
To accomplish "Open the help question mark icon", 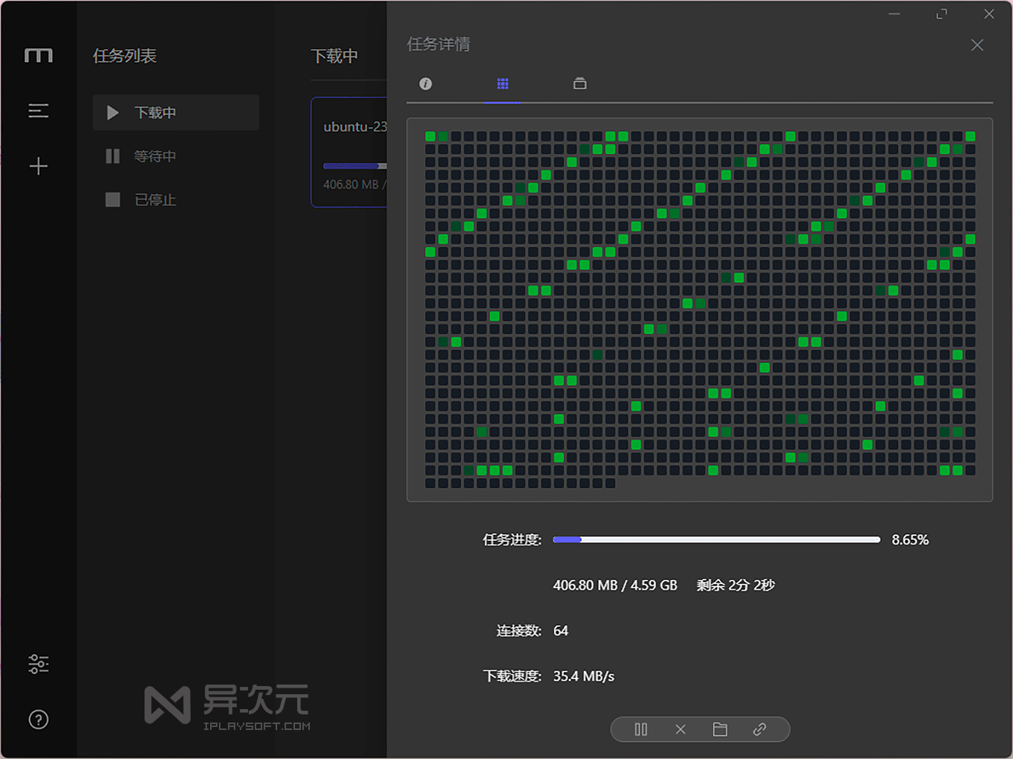I will pyautogui.click(x=38, y=719).
